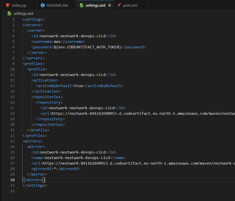
Task: Click the CODEARTIFACT_AUTH_TOKEN password placeholder
Action: pos(80,47)
